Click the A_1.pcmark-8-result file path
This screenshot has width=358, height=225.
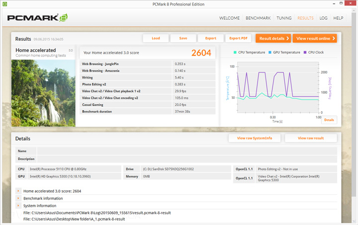(74, 219)
